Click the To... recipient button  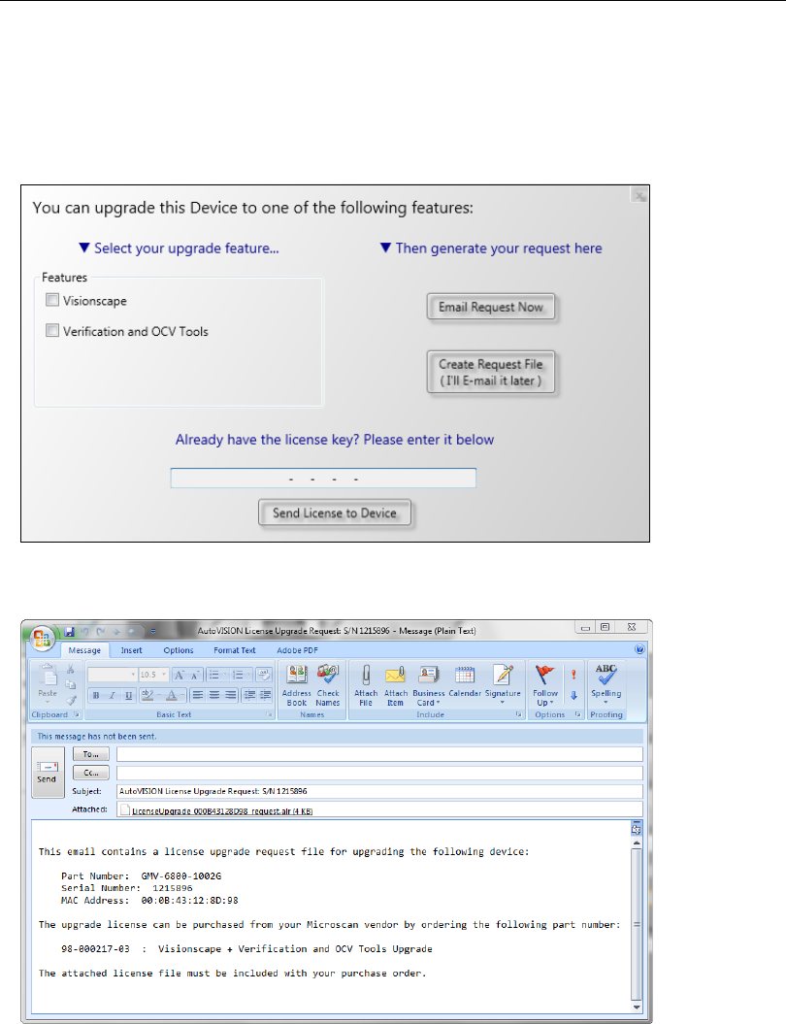[91, 754]
